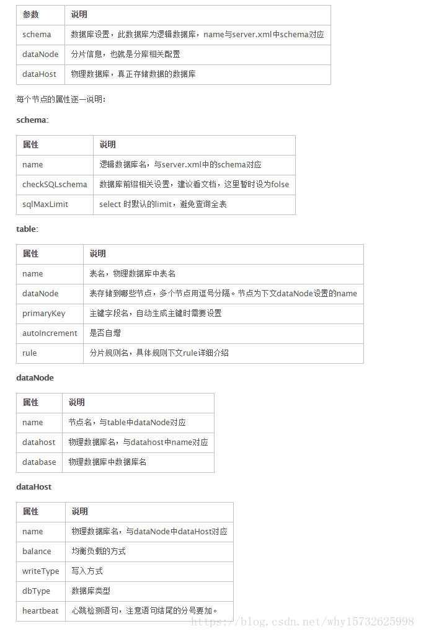Click text '表存储到哪些节点，多个节点用逗号分隔'

(x=160, y=294)
